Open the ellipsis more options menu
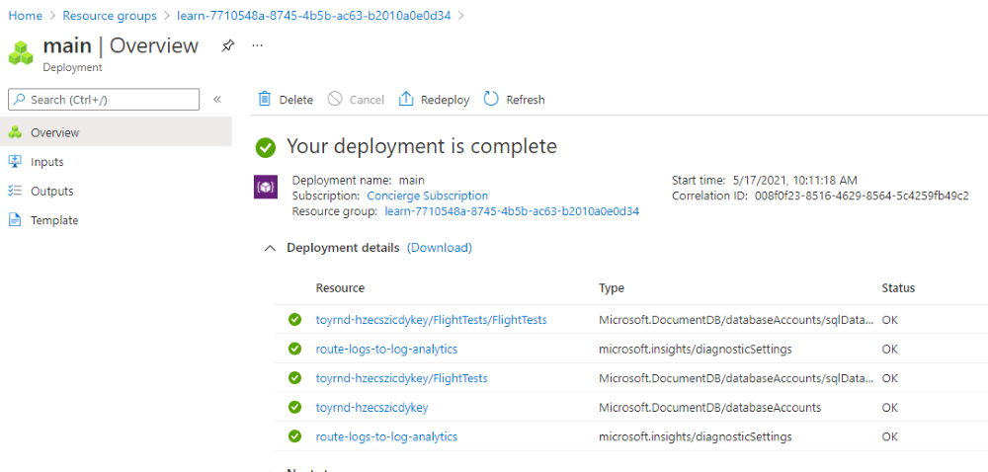Screen dimensions: 988x472 (257, 46)
